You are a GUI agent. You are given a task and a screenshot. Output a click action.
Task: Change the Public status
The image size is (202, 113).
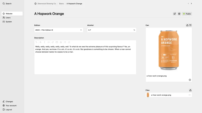coord(187,14)
